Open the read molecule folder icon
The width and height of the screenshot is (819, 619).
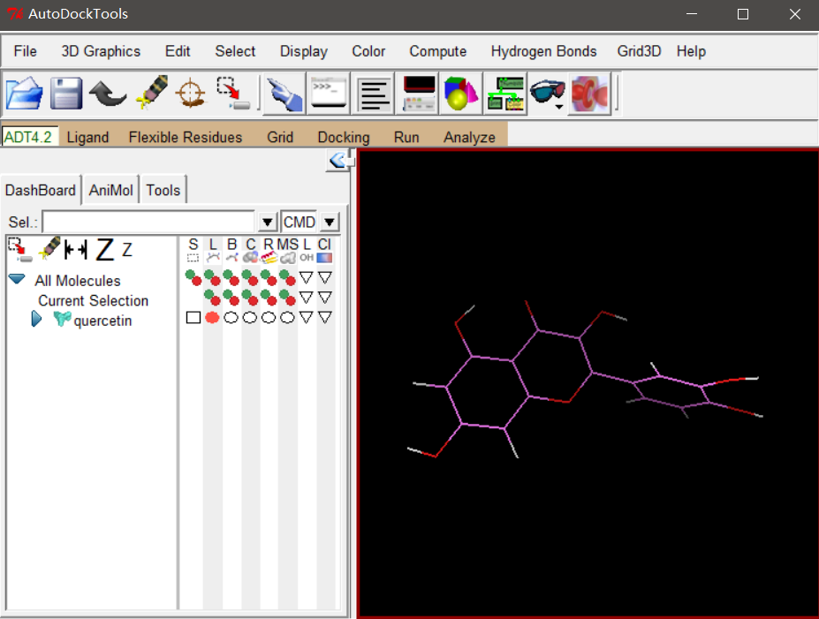[x=25, y=94]
